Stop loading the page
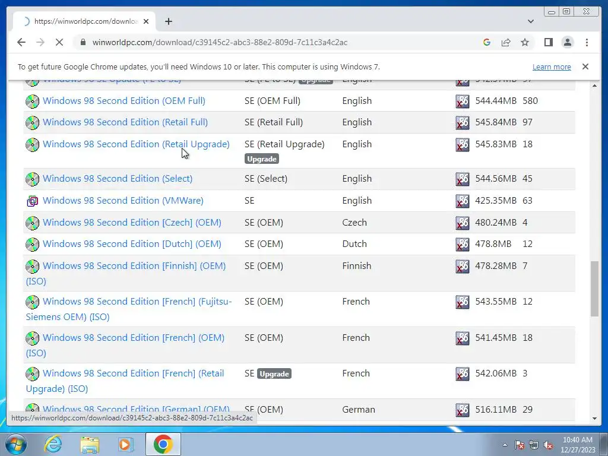608x456 pixels. click(59, 42)
